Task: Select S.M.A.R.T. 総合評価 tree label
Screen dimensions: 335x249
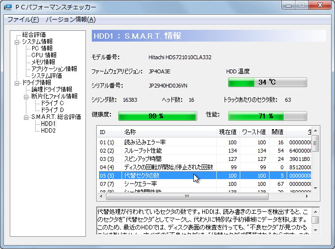Action: (56, 117)
